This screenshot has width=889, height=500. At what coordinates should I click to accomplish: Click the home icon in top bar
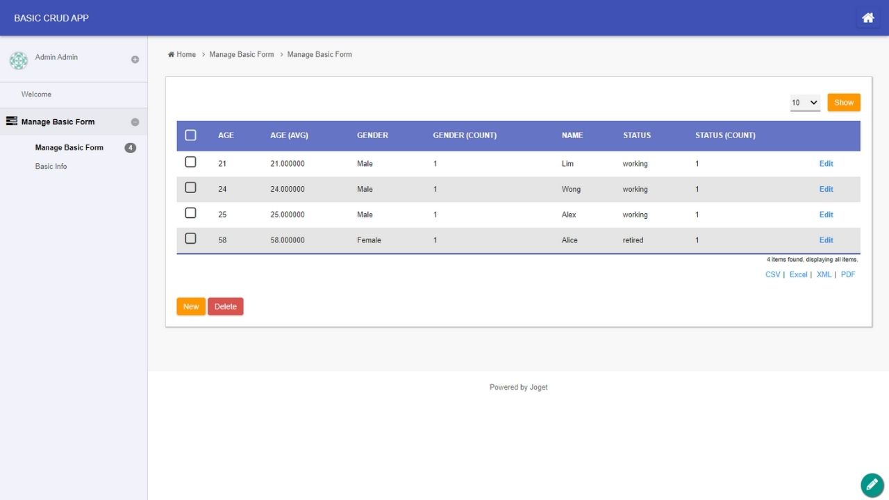867,18
